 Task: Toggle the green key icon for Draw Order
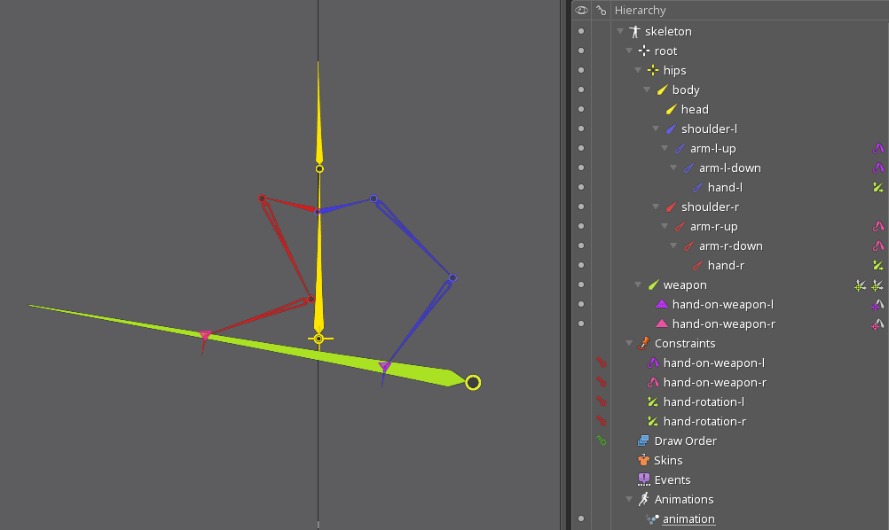(602, 440)
